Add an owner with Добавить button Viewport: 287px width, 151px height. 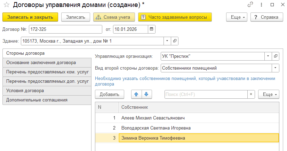click(110, 94)
